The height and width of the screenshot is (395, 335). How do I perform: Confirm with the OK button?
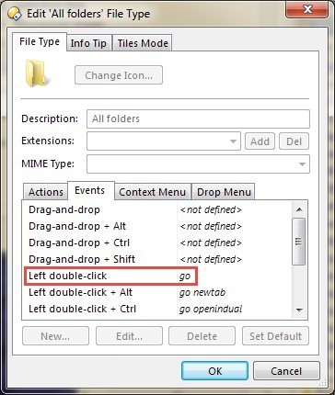click(214, 371)
